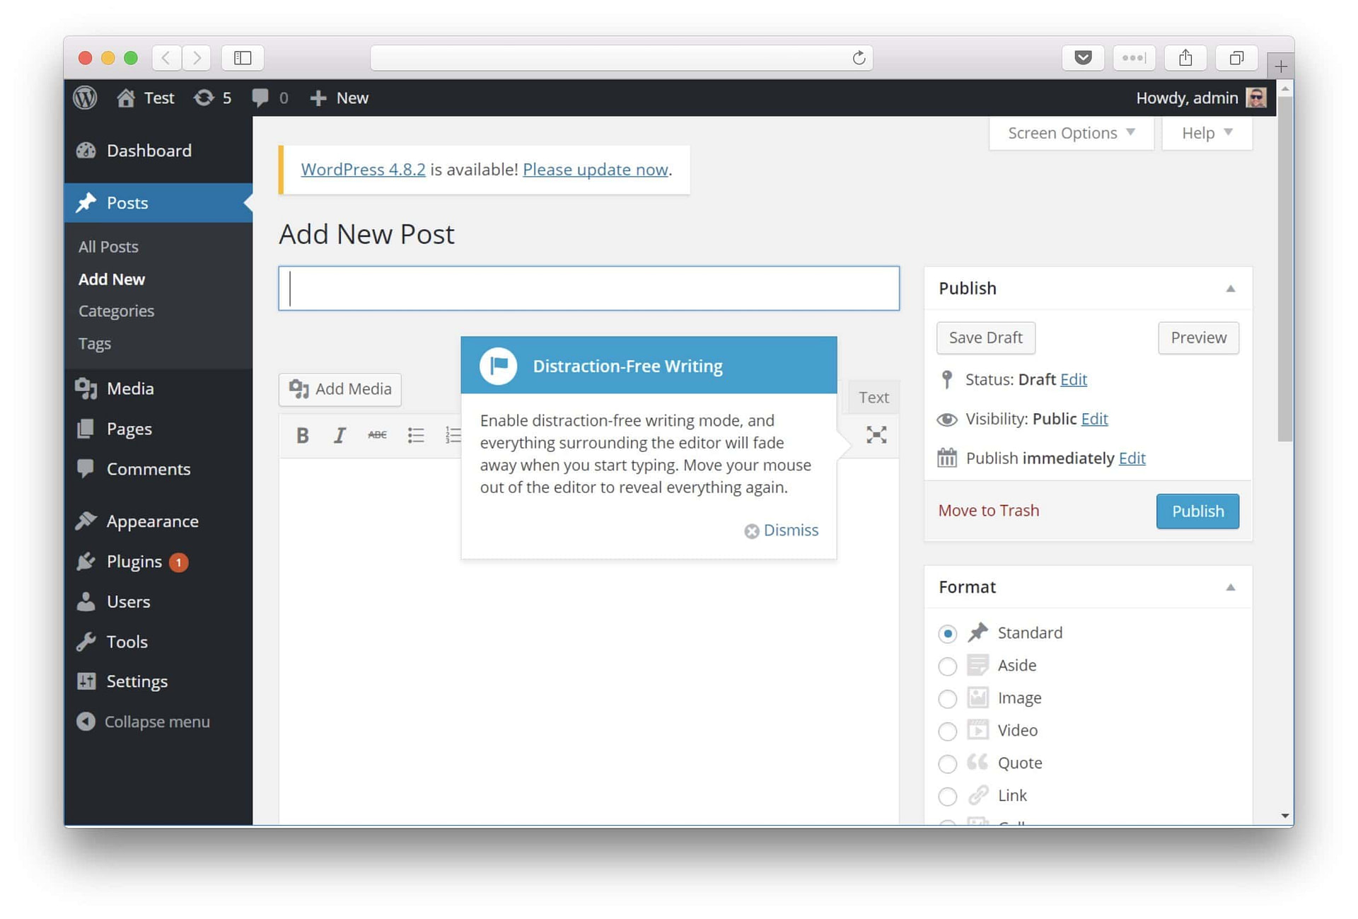The height and width of the screenshot is (919, 1358).
Task: Open a new browser tab
Action: coord(1281,67)
